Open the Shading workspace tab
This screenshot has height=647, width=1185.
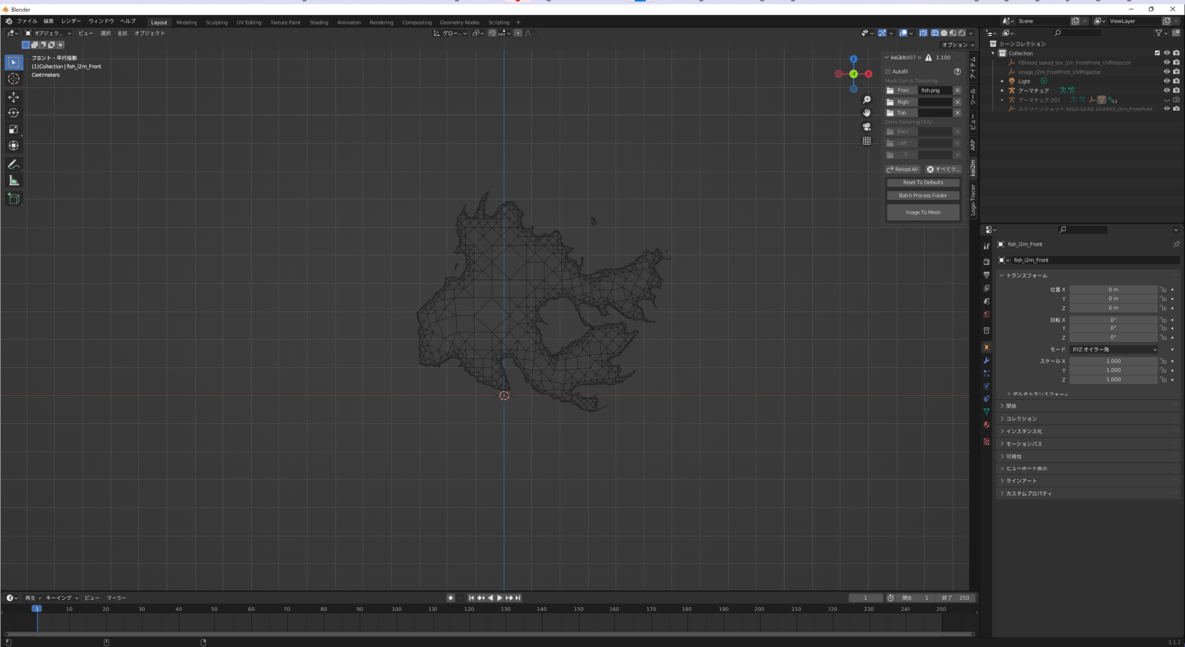click(318, 22)
